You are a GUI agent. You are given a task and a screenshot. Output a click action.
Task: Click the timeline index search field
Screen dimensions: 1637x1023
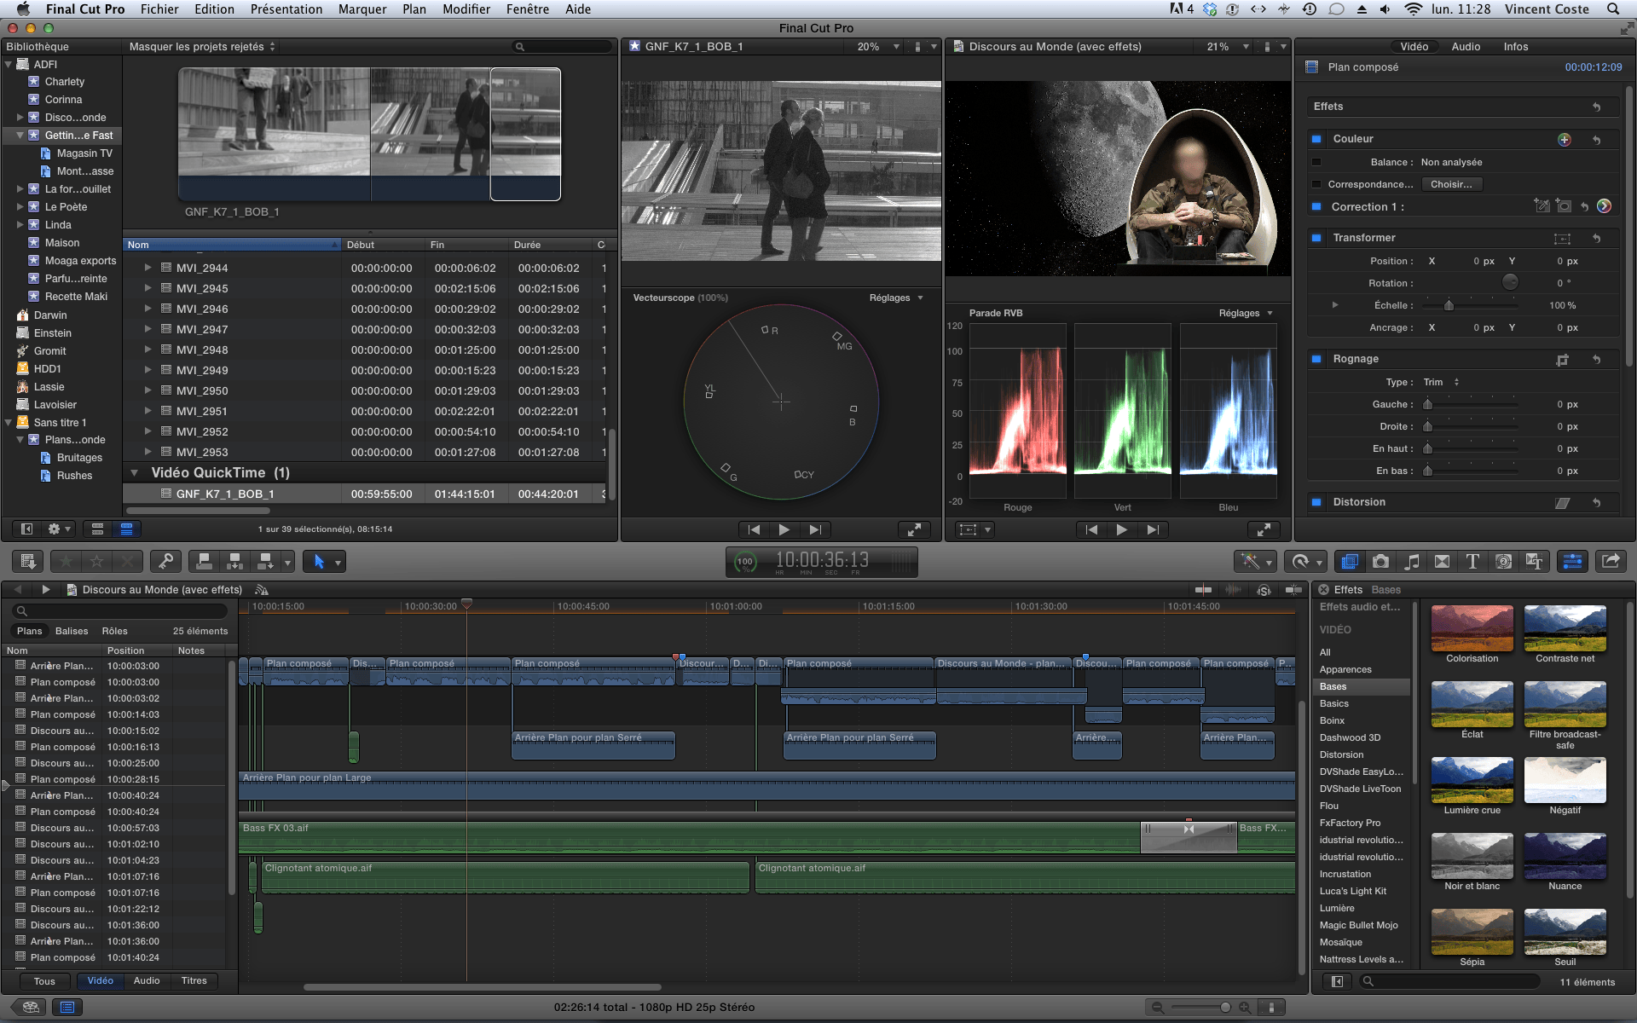(120, 611)
